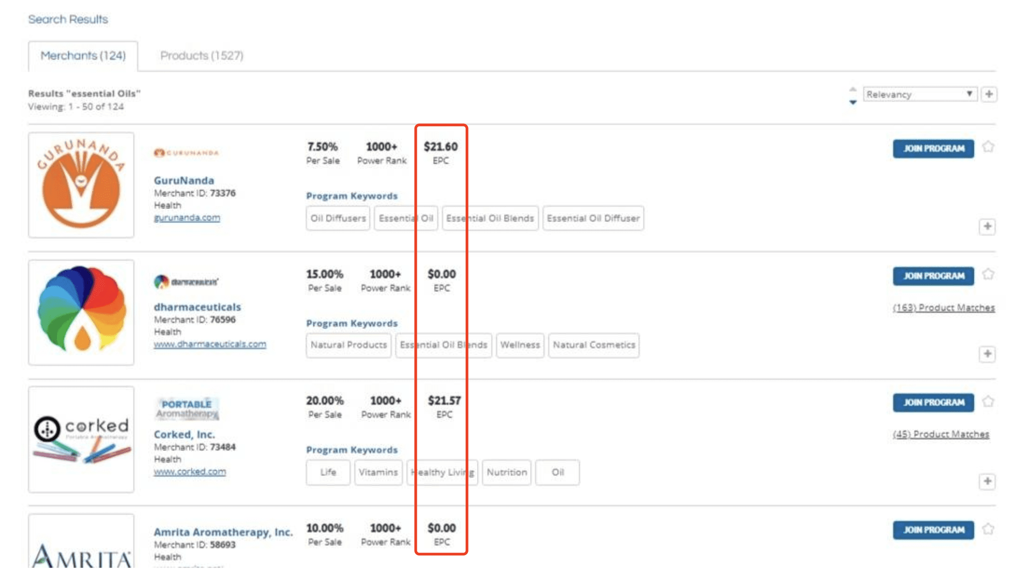Favorite dharmaceuticals with the star icon
This screenshot has height=578, width=1030.
click(x=988, y=275)
